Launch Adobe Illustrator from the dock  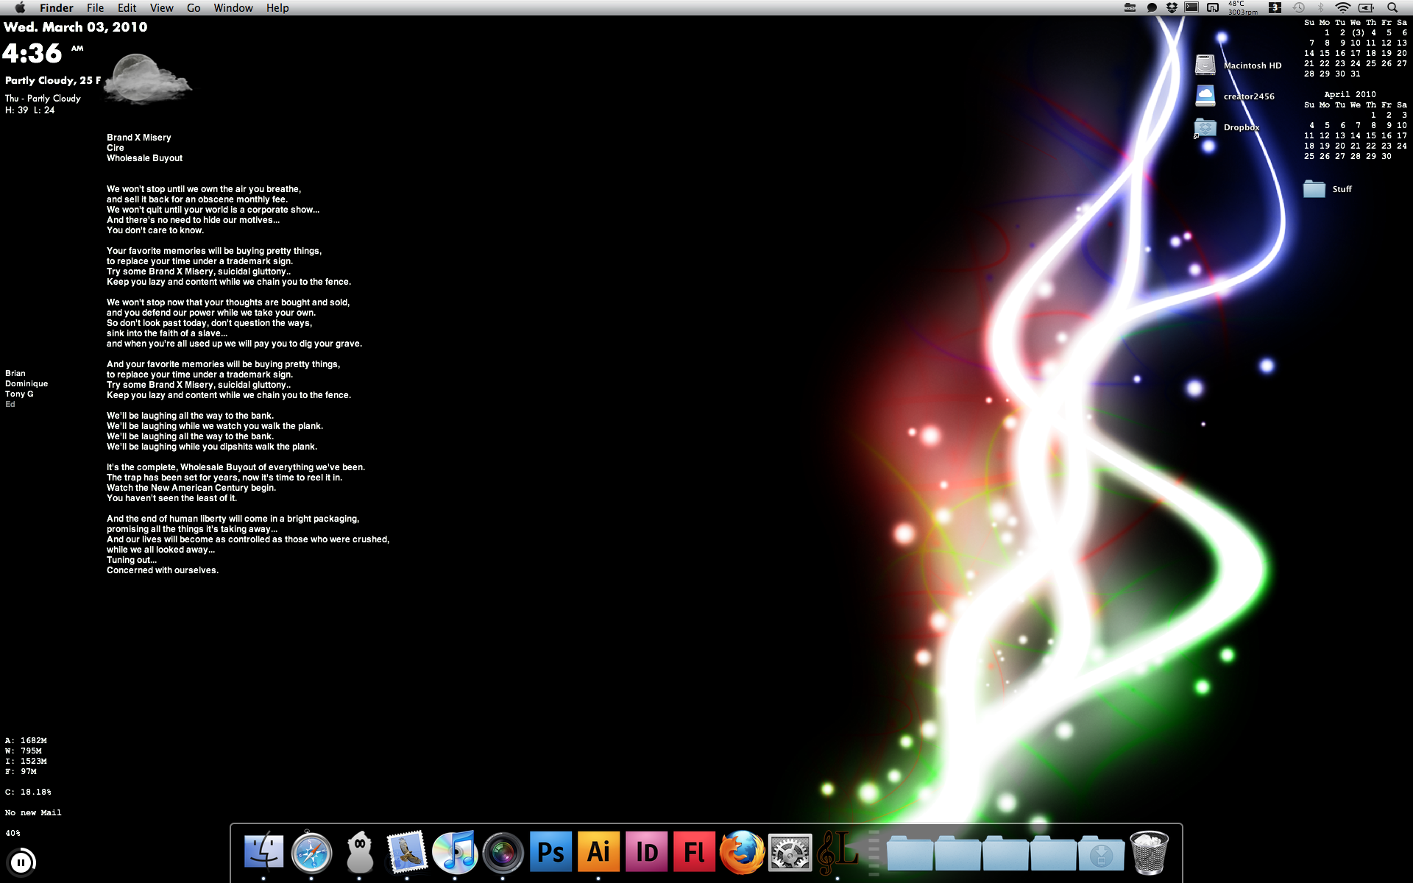click(598, 852)
